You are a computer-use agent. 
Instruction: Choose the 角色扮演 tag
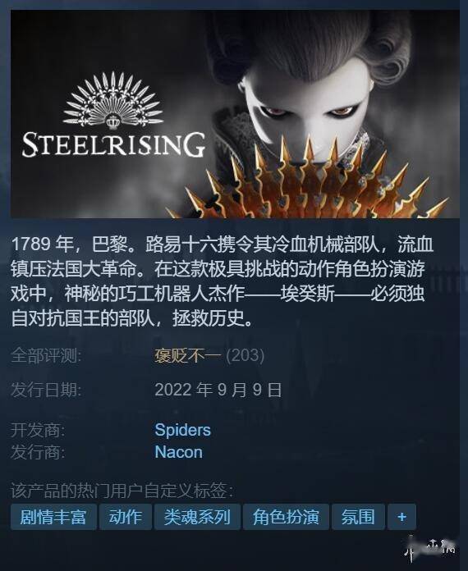pyautogui.click(x=286, y=516)
